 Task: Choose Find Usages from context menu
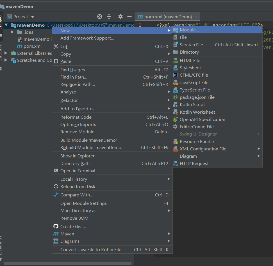pos(112,70)
